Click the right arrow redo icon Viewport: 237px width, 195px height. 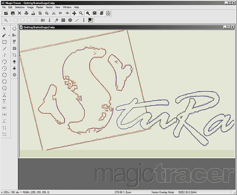tap(67, 13)
